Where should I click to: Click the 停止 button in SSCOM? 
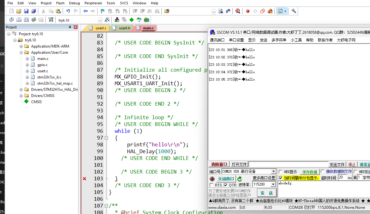352,165
